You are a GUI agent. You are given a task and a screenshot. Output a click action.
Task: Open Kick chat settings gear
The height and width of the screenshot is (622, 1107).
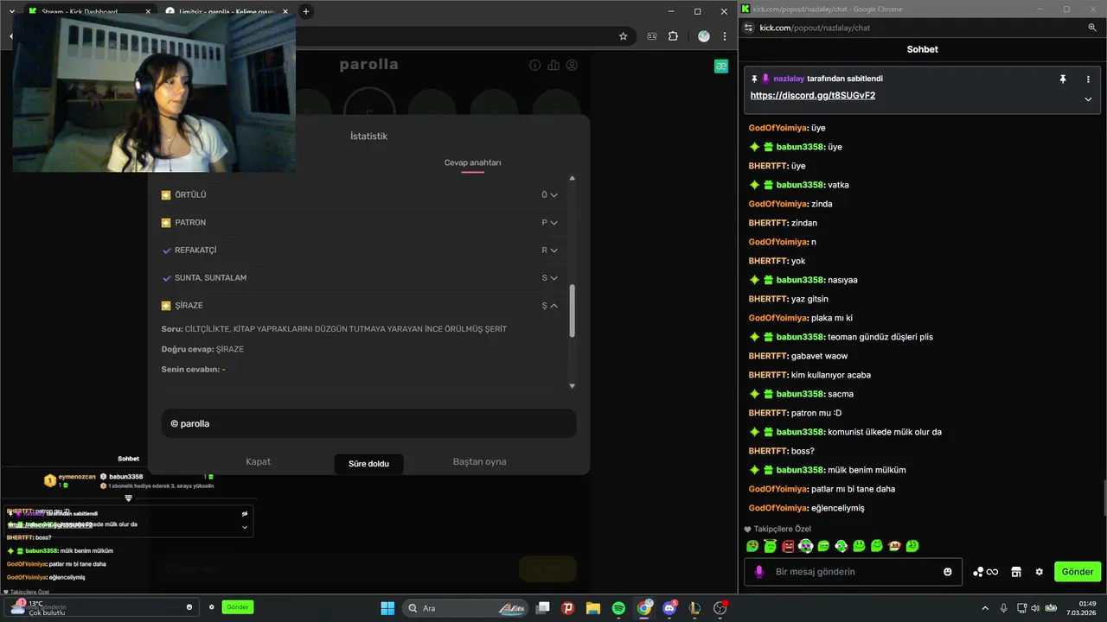coord(1040,572)
